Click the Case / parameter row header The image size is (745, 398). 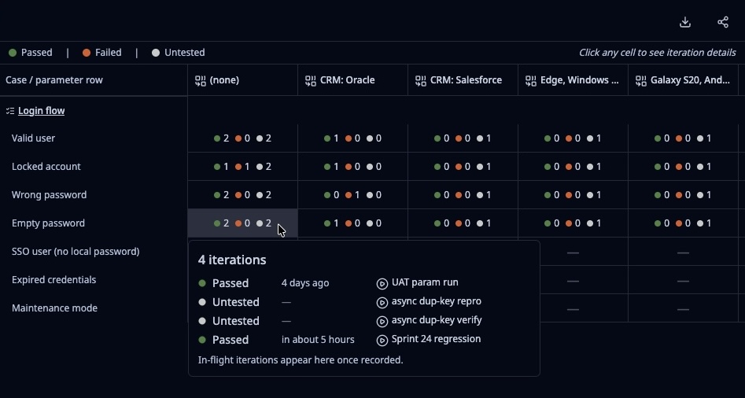54,80
